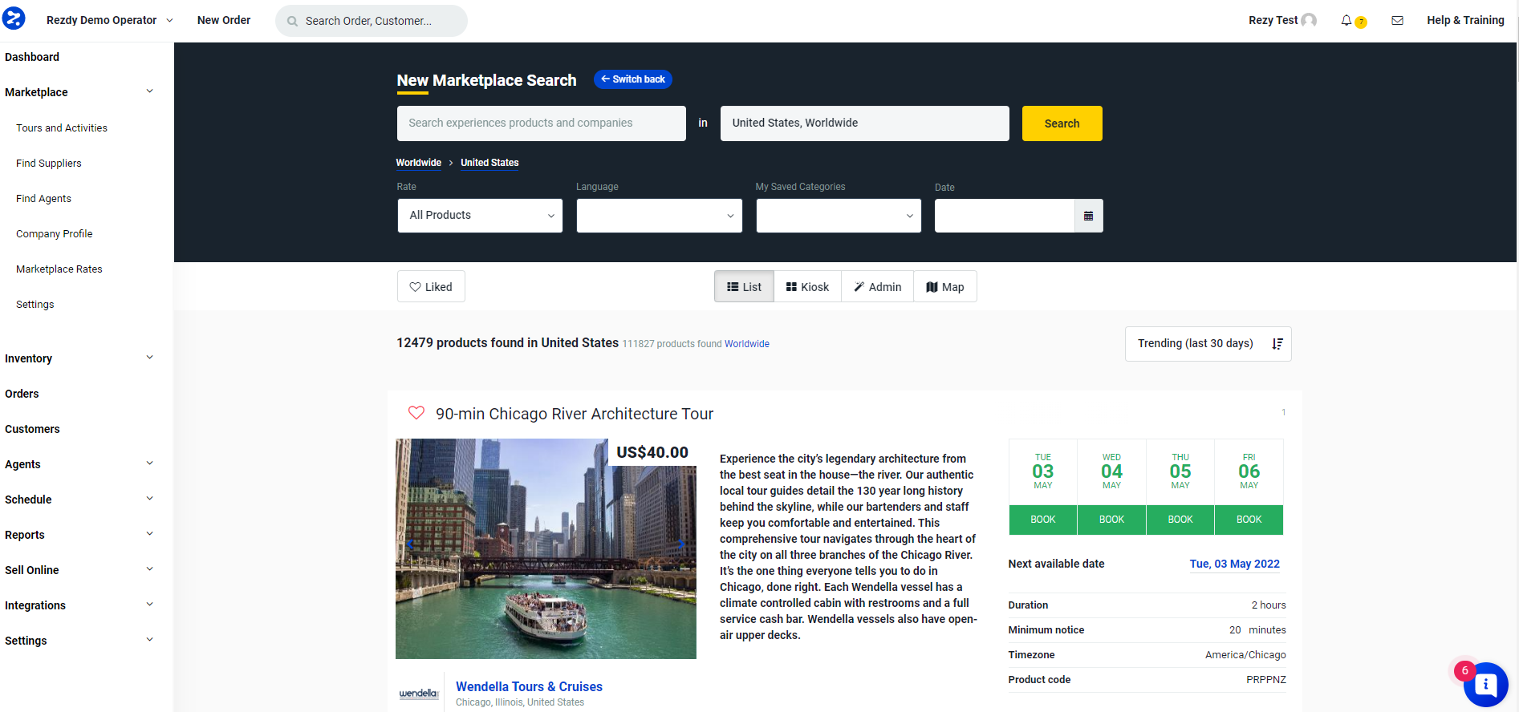Image resolution: width=1519 pixels, height=712 pixels.
Task: Edit the United States, Worldwide location field
Action: [x=865, y=123]
